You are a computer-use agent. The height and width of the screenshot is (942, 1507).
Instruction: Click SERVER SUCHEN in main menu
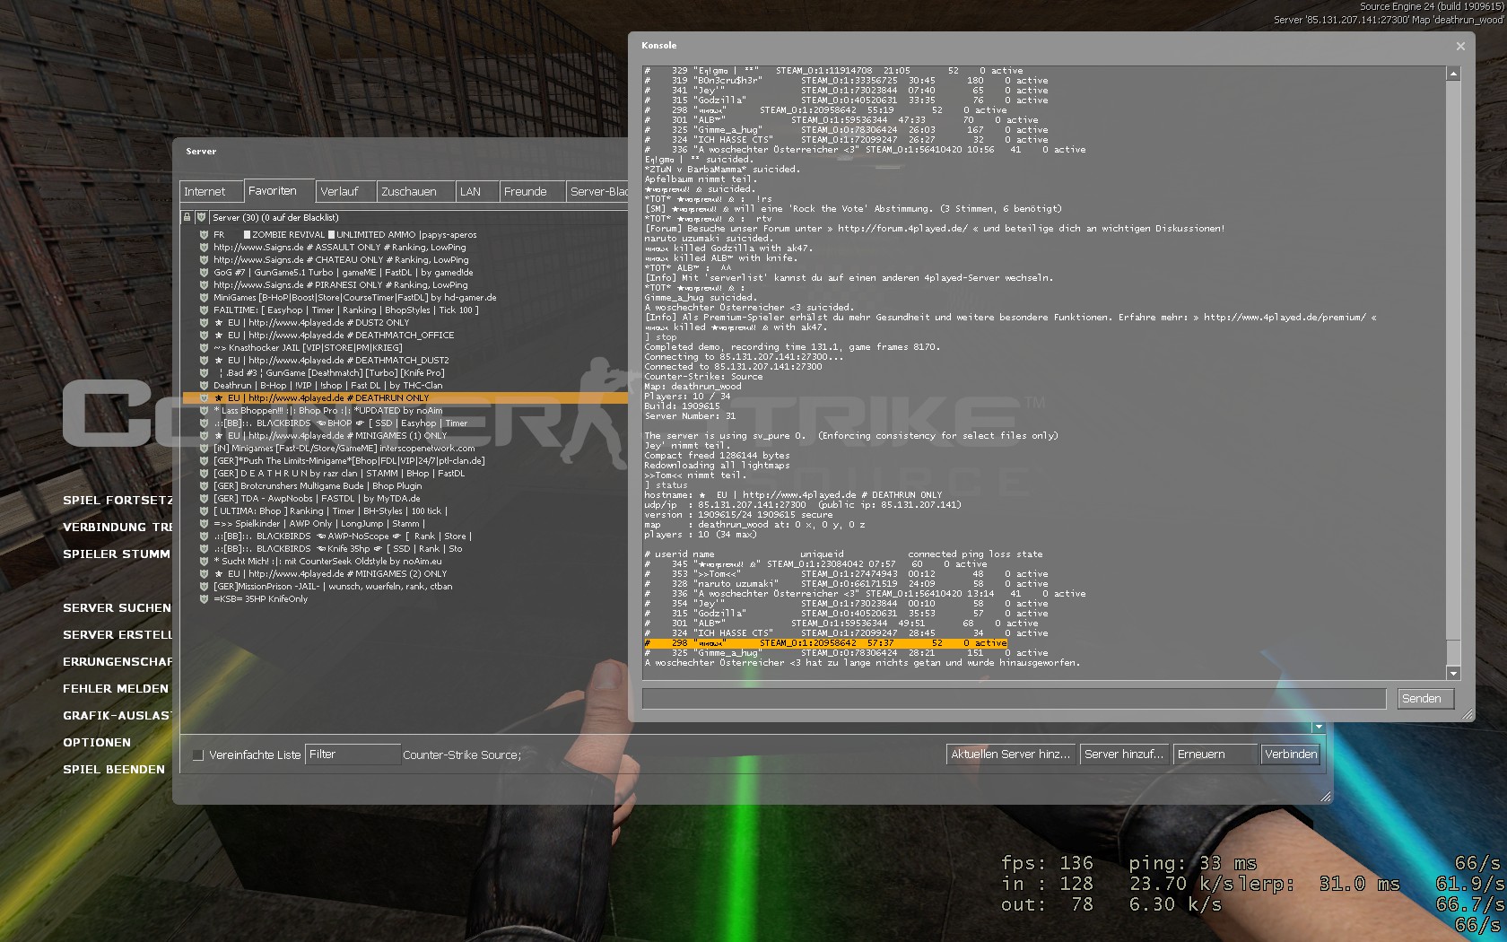pos(117,607)
